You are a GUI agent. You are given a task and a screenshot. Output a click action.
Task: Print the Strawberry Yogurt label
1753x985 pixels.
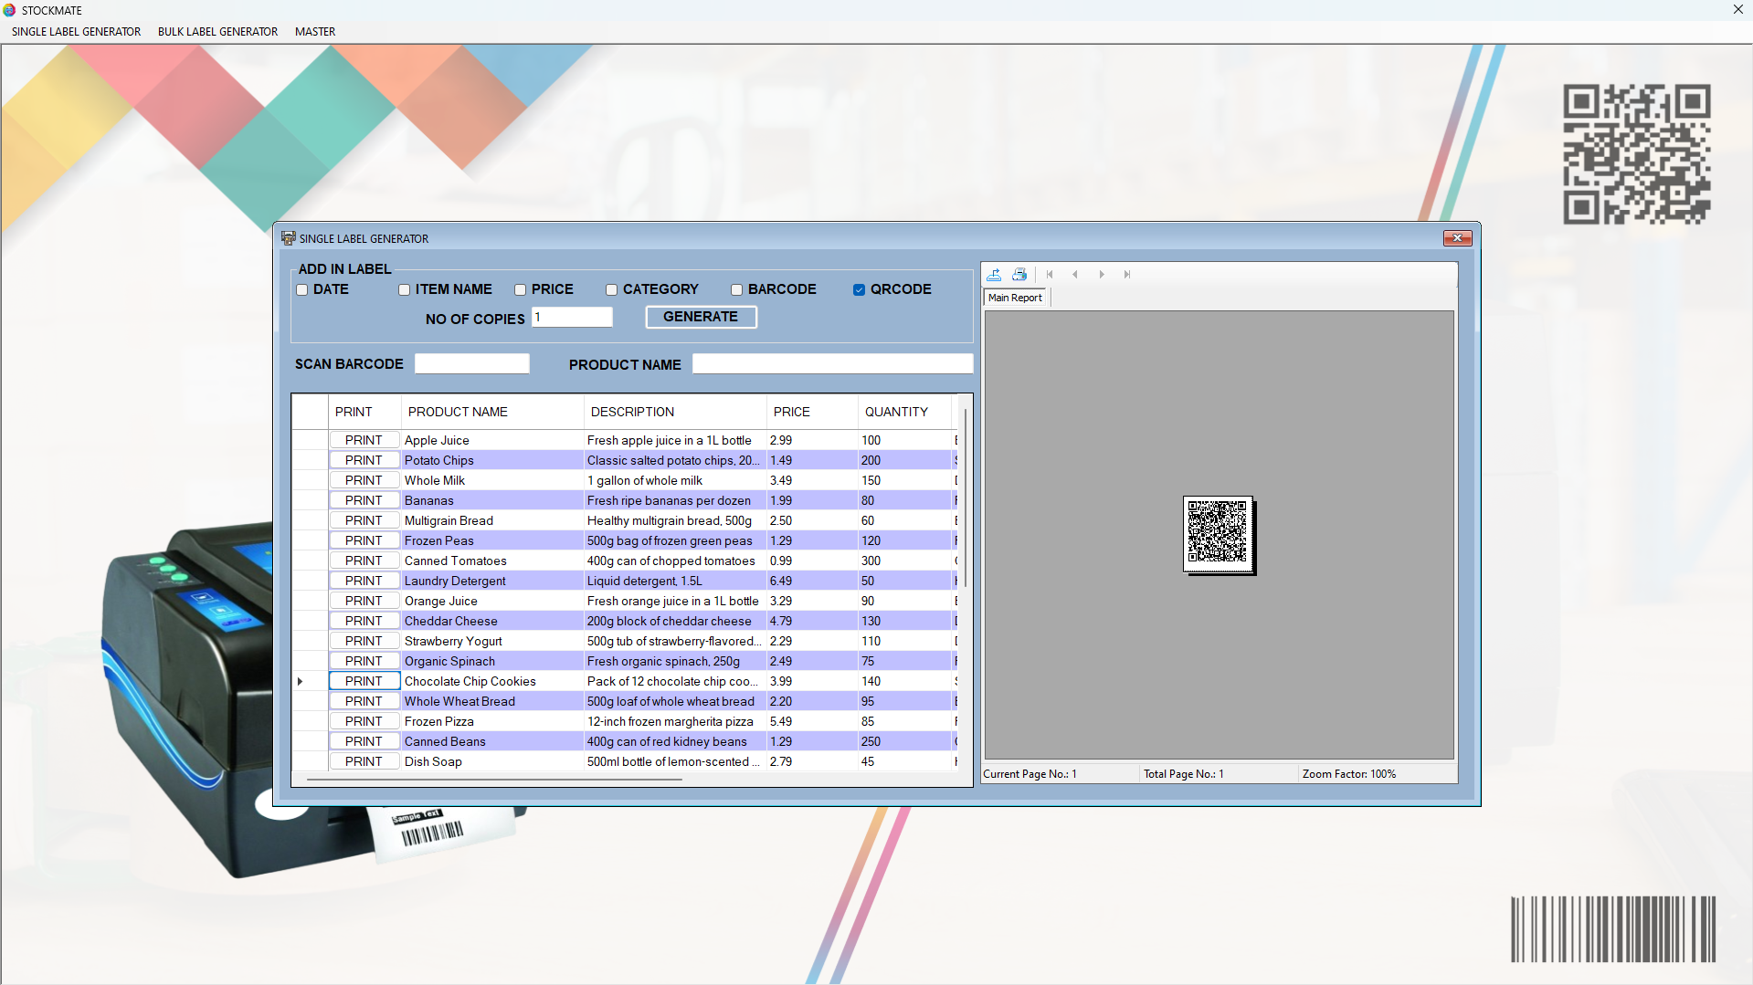364,641
